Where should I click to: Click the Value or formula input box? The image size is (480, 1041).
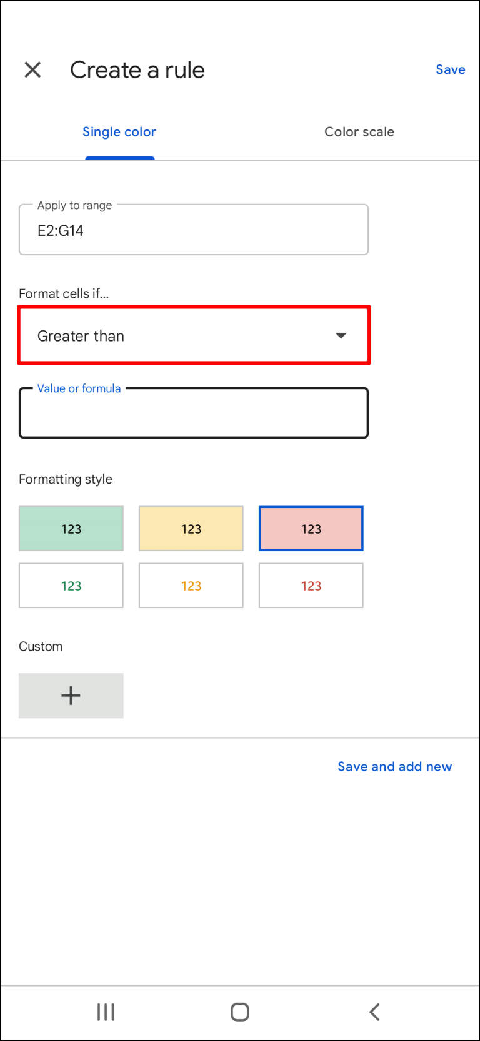tap(194, 413)
